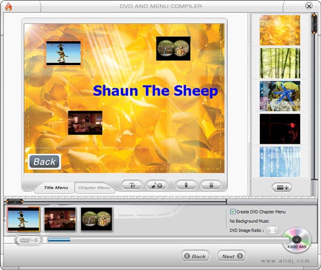
Task: Select the binoculars view clip in the filmstrip
Action: [x=97, y=219]
